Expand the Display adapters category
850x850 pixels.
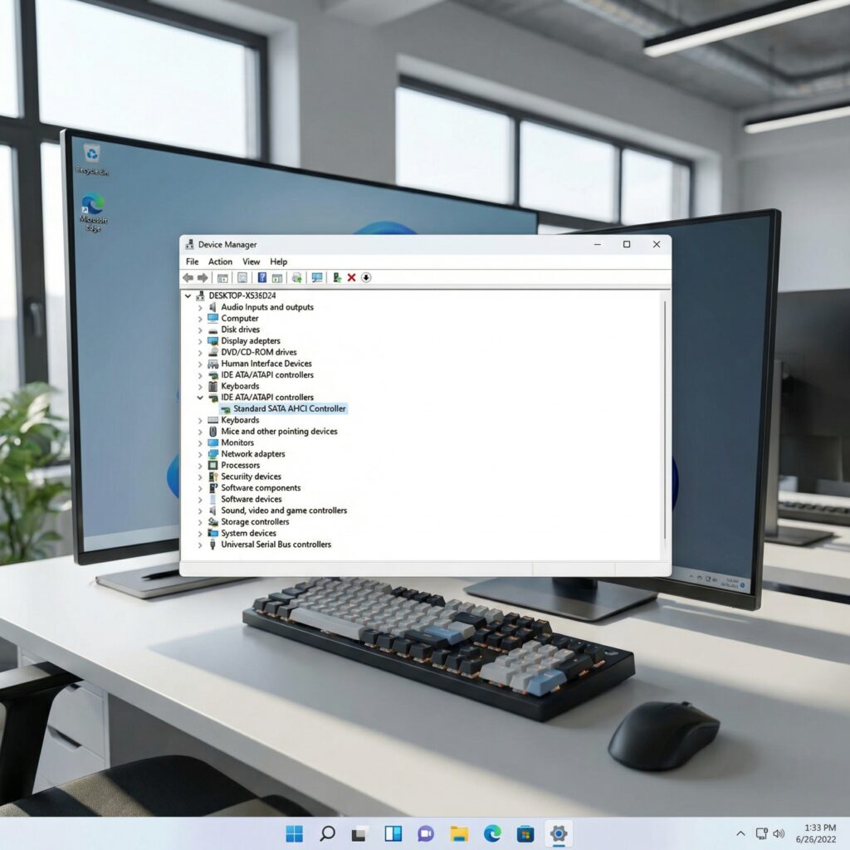pos(200,341)
